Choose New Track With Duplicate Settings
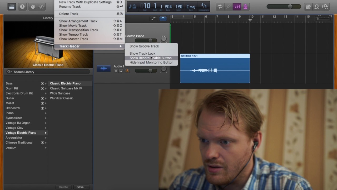 pyautogui.click(x=89, y=2)
